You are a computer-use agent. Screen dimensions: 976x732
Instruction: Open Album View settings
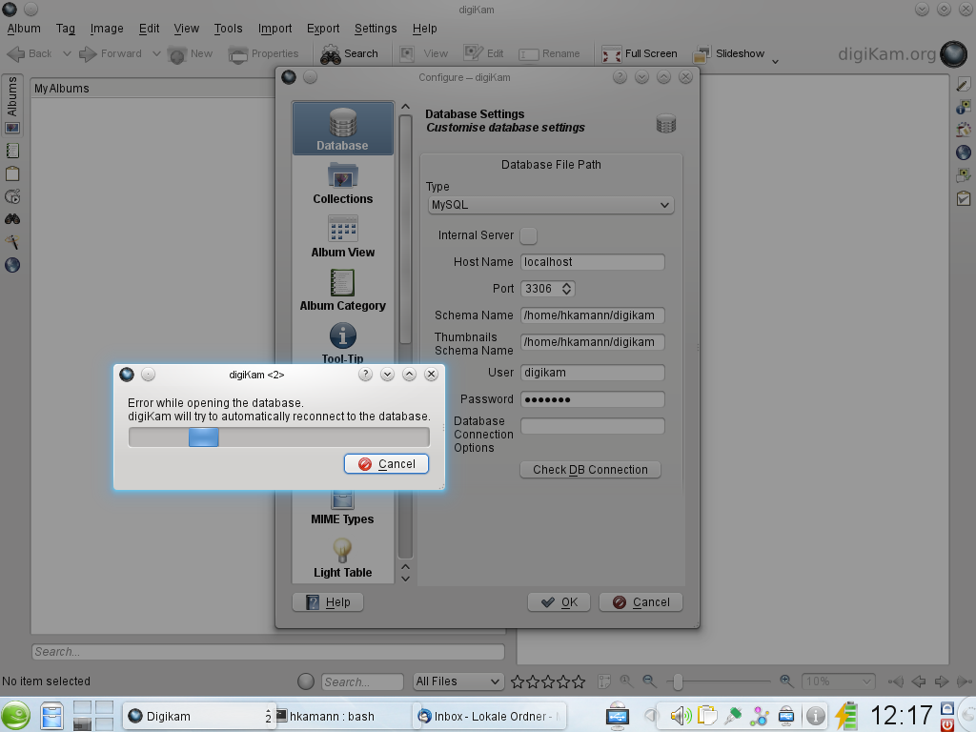pyautogui.click(x=342, y=236)
